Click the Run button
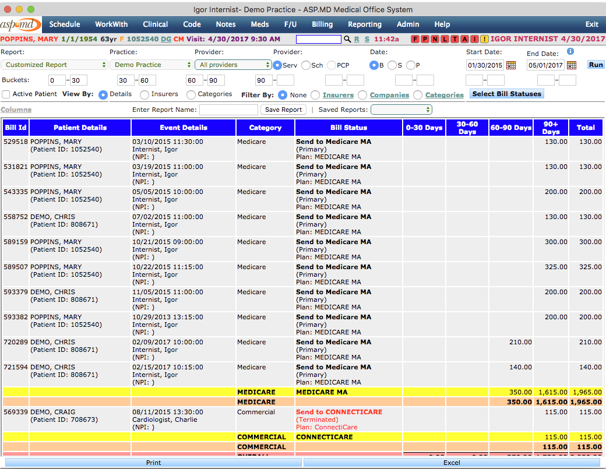606x469 pixels. pyautogui.click(x=596, y=65)
